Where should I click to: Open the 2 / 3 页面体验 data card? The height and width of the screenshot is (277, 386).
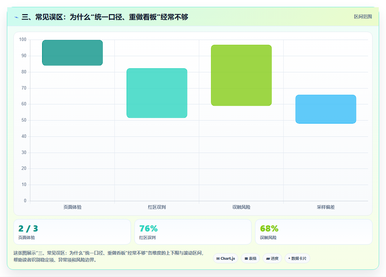tap(72, 232)
